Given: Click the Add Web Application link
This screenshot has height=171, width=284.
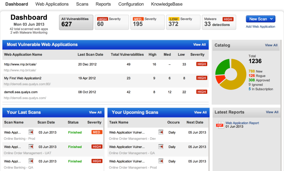Looking at the screenshot, I should pos(260,27).
